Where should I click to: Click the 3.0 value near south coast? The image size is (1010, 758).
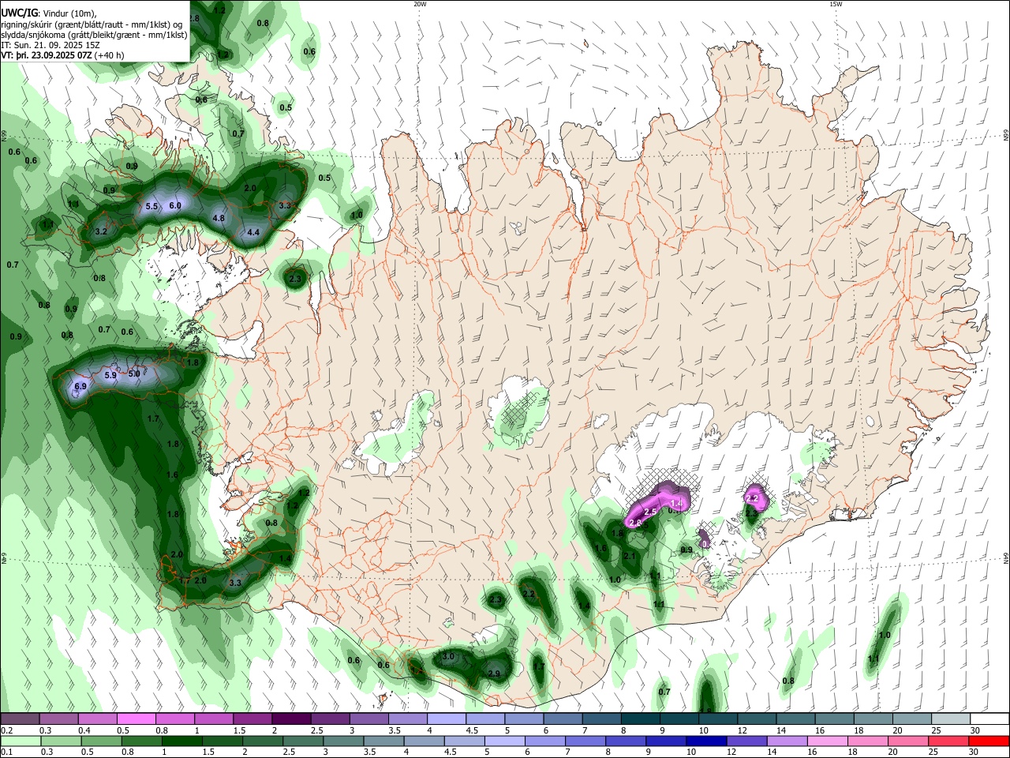449,657
